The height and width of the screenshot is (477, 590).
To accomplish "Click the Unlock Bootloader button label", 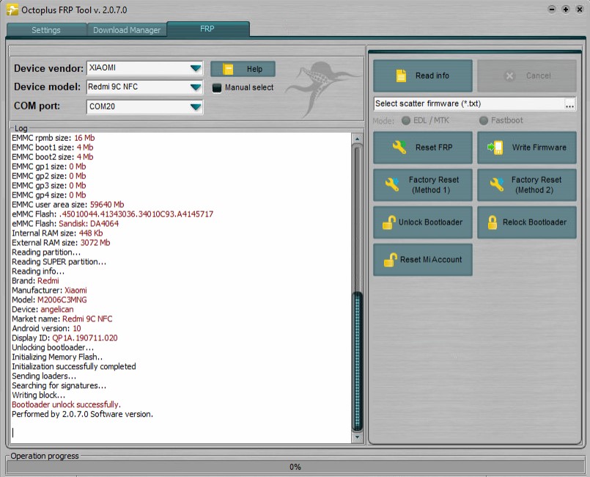I will tap(430, 222).
